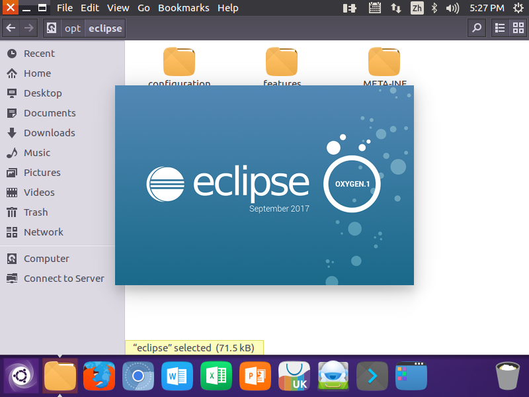The height and width of the screenshot is (397, 529).
Task: Open the Bookmarks menu
Action: coord(184,8)
